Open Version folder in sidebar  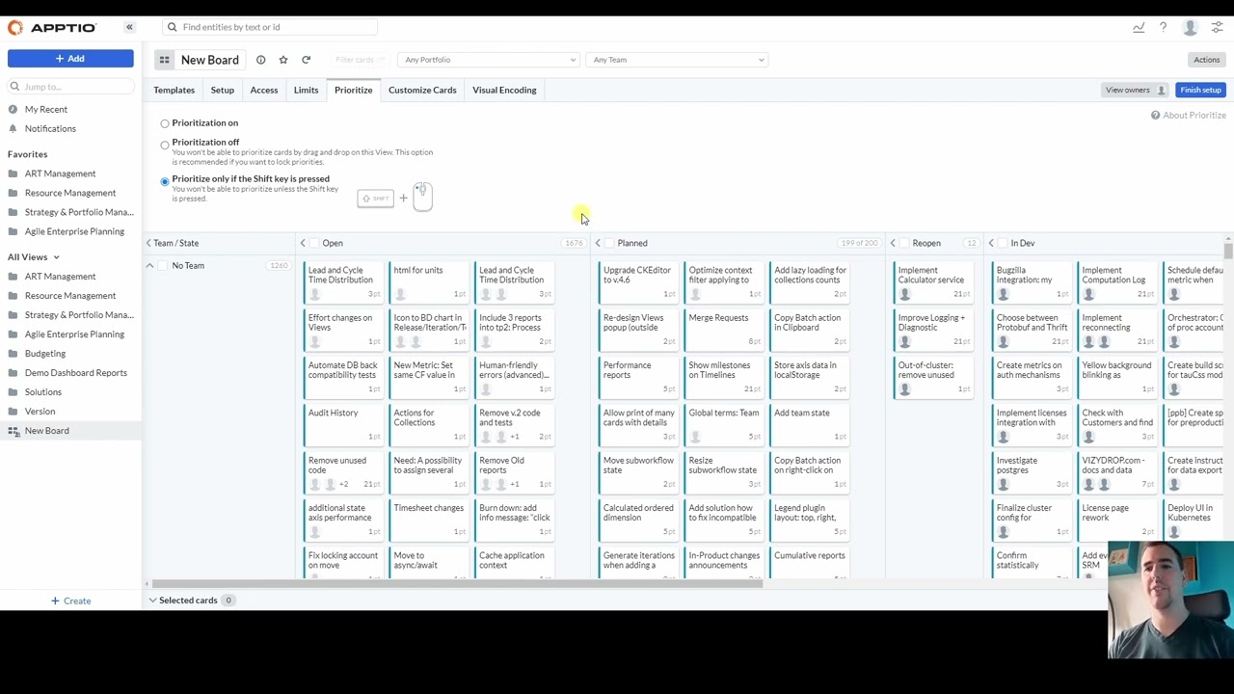40,412
